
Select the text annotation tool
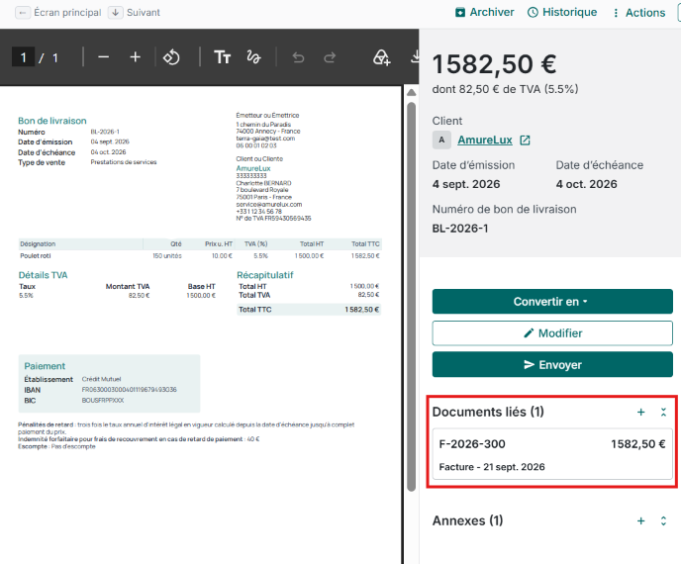[x=222, y=56]
